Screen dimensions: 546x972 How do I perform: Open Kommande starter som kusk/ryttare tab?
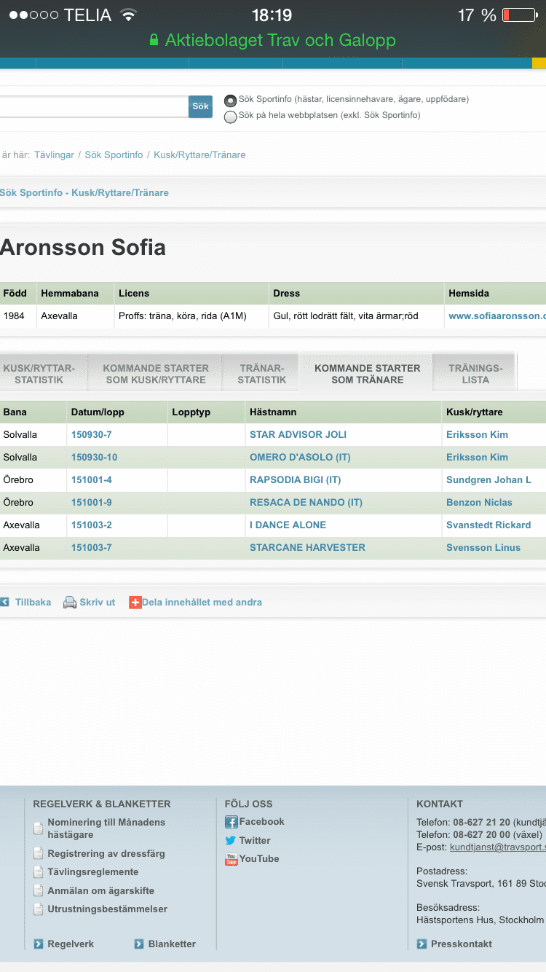click(x=156, y=374)
